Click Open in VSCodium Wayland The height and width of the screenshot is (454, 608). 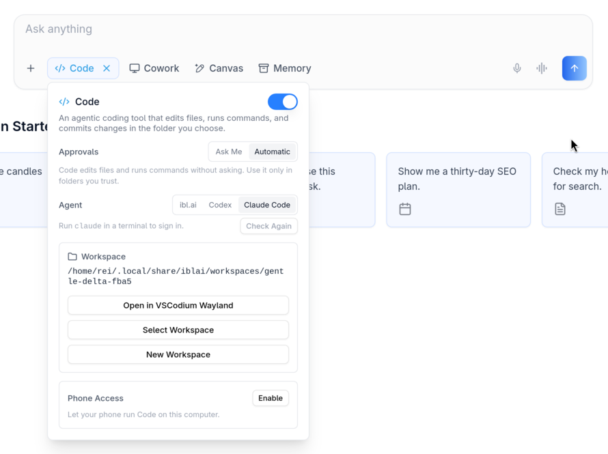click(x=178, y=305)
